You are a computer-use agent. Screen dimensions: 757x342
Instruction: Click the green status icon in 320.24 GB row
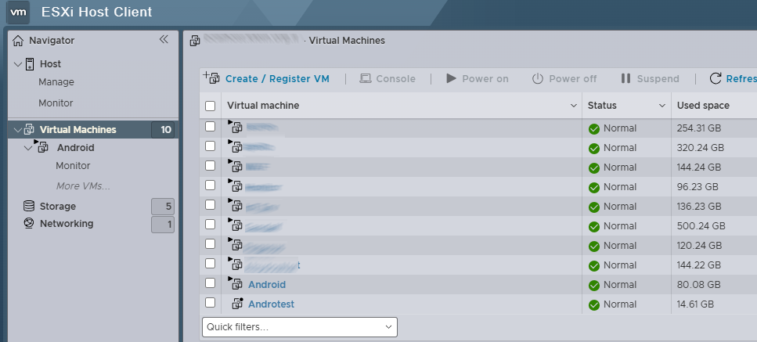click(x=594, y=148)
